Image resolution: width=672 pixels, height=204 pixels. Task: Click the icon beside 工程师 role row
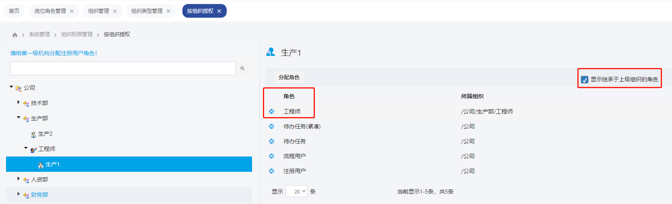(271, 111)
